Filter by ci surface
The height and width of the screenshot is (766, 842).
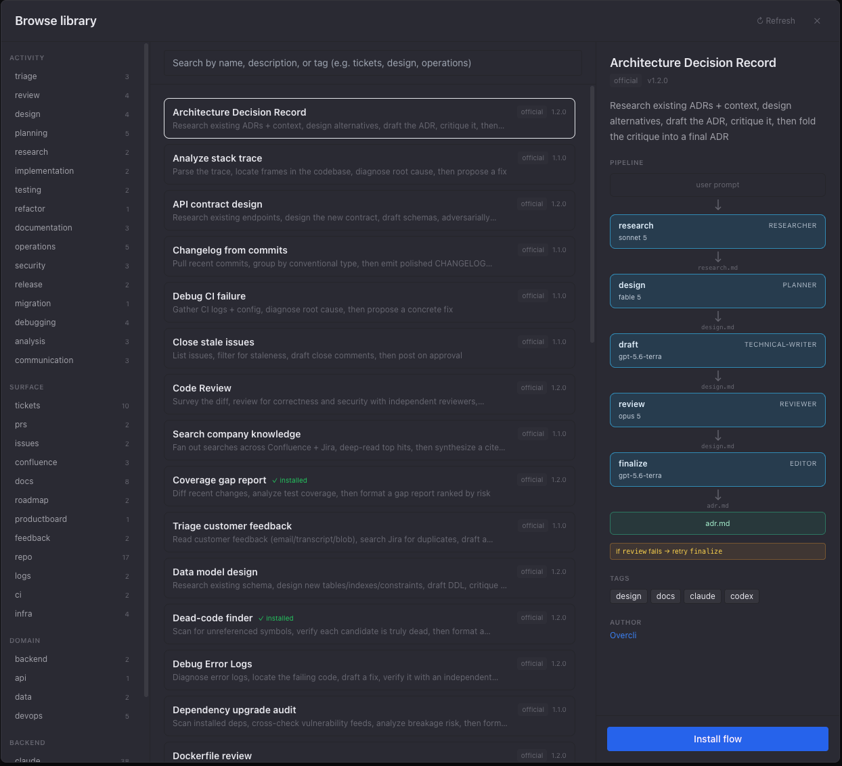click(x=72, y=595)
